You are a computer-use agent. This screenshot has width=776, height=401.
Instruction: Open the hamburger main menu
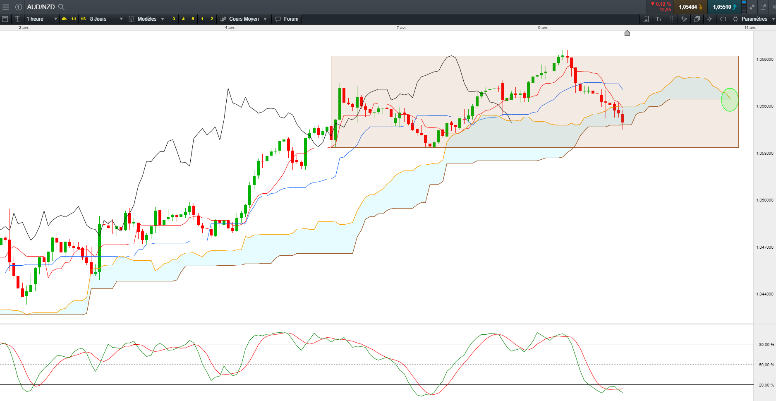[6, 7]
